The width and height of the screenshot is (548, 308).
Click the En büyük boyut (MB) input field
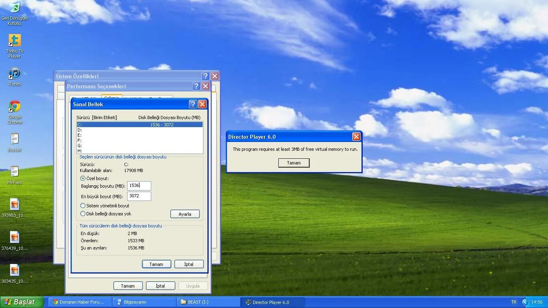(139, 196)
